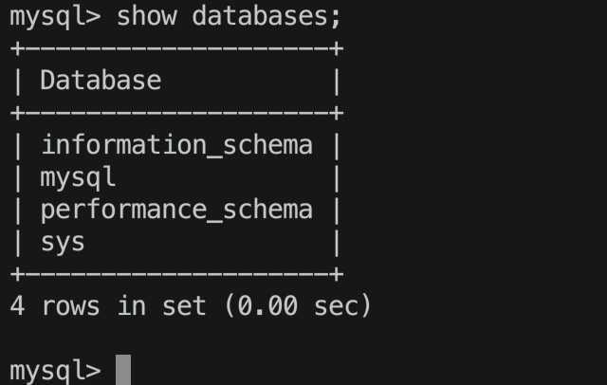Click the word 'databases;' in the command

(267, 17)
